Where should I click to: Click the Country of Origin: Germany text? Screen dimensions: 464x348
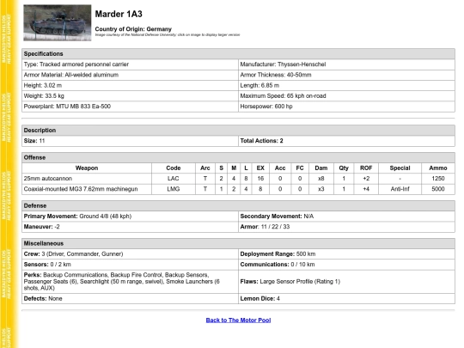[x=133, y=29]
